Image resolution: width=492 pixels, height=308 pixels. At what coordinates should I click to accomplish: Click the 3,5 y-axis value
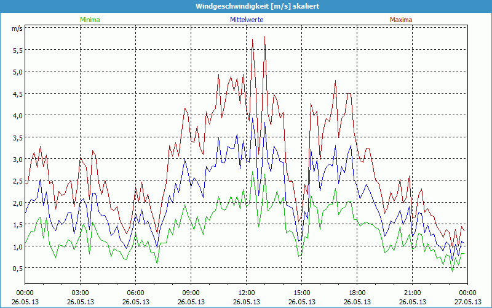point(17,137)
